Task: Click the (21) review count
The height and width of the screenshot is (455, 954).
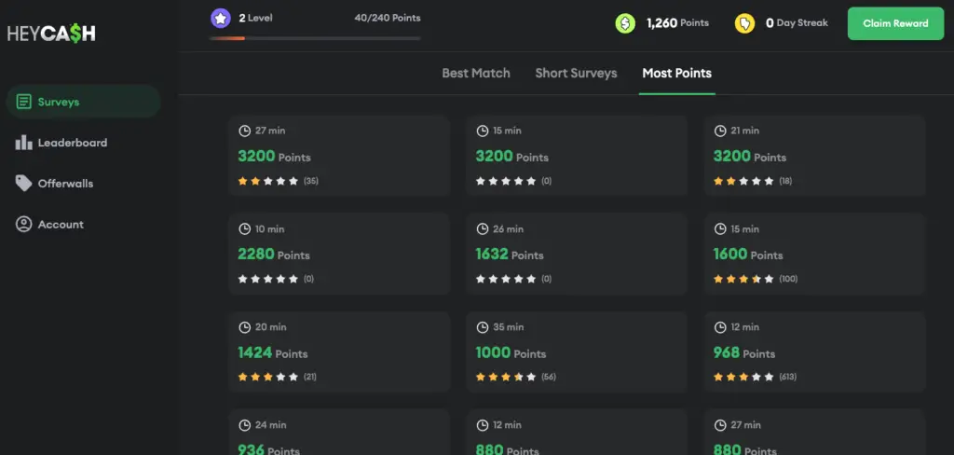Action: (x=309, y=377)
